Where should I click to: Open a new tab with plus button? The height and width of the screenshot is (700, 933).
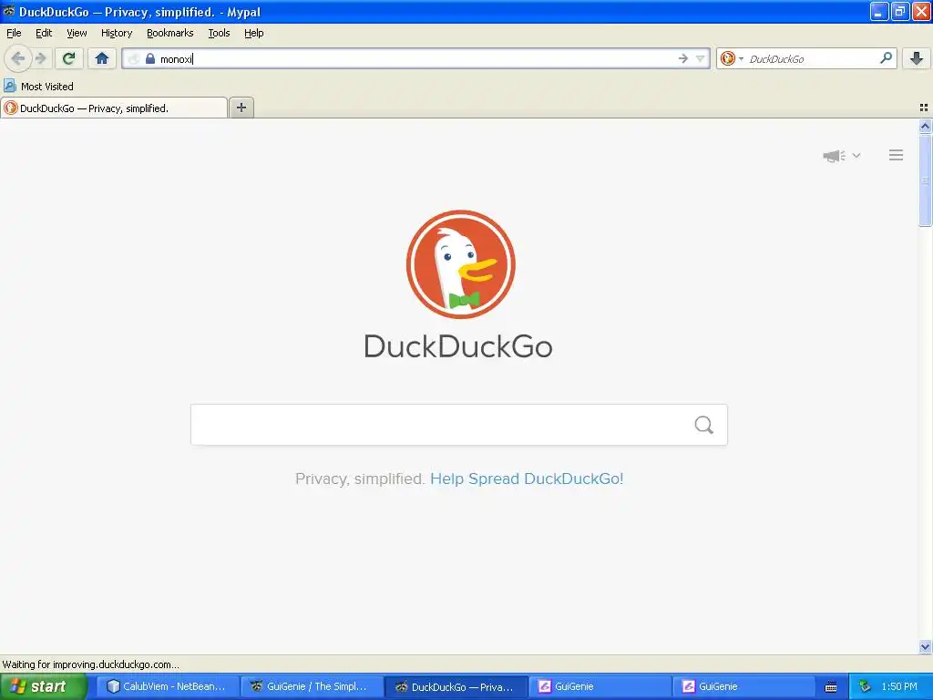[241, 108]
